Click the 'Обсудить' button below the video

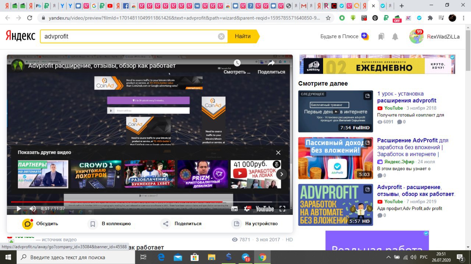40,224
